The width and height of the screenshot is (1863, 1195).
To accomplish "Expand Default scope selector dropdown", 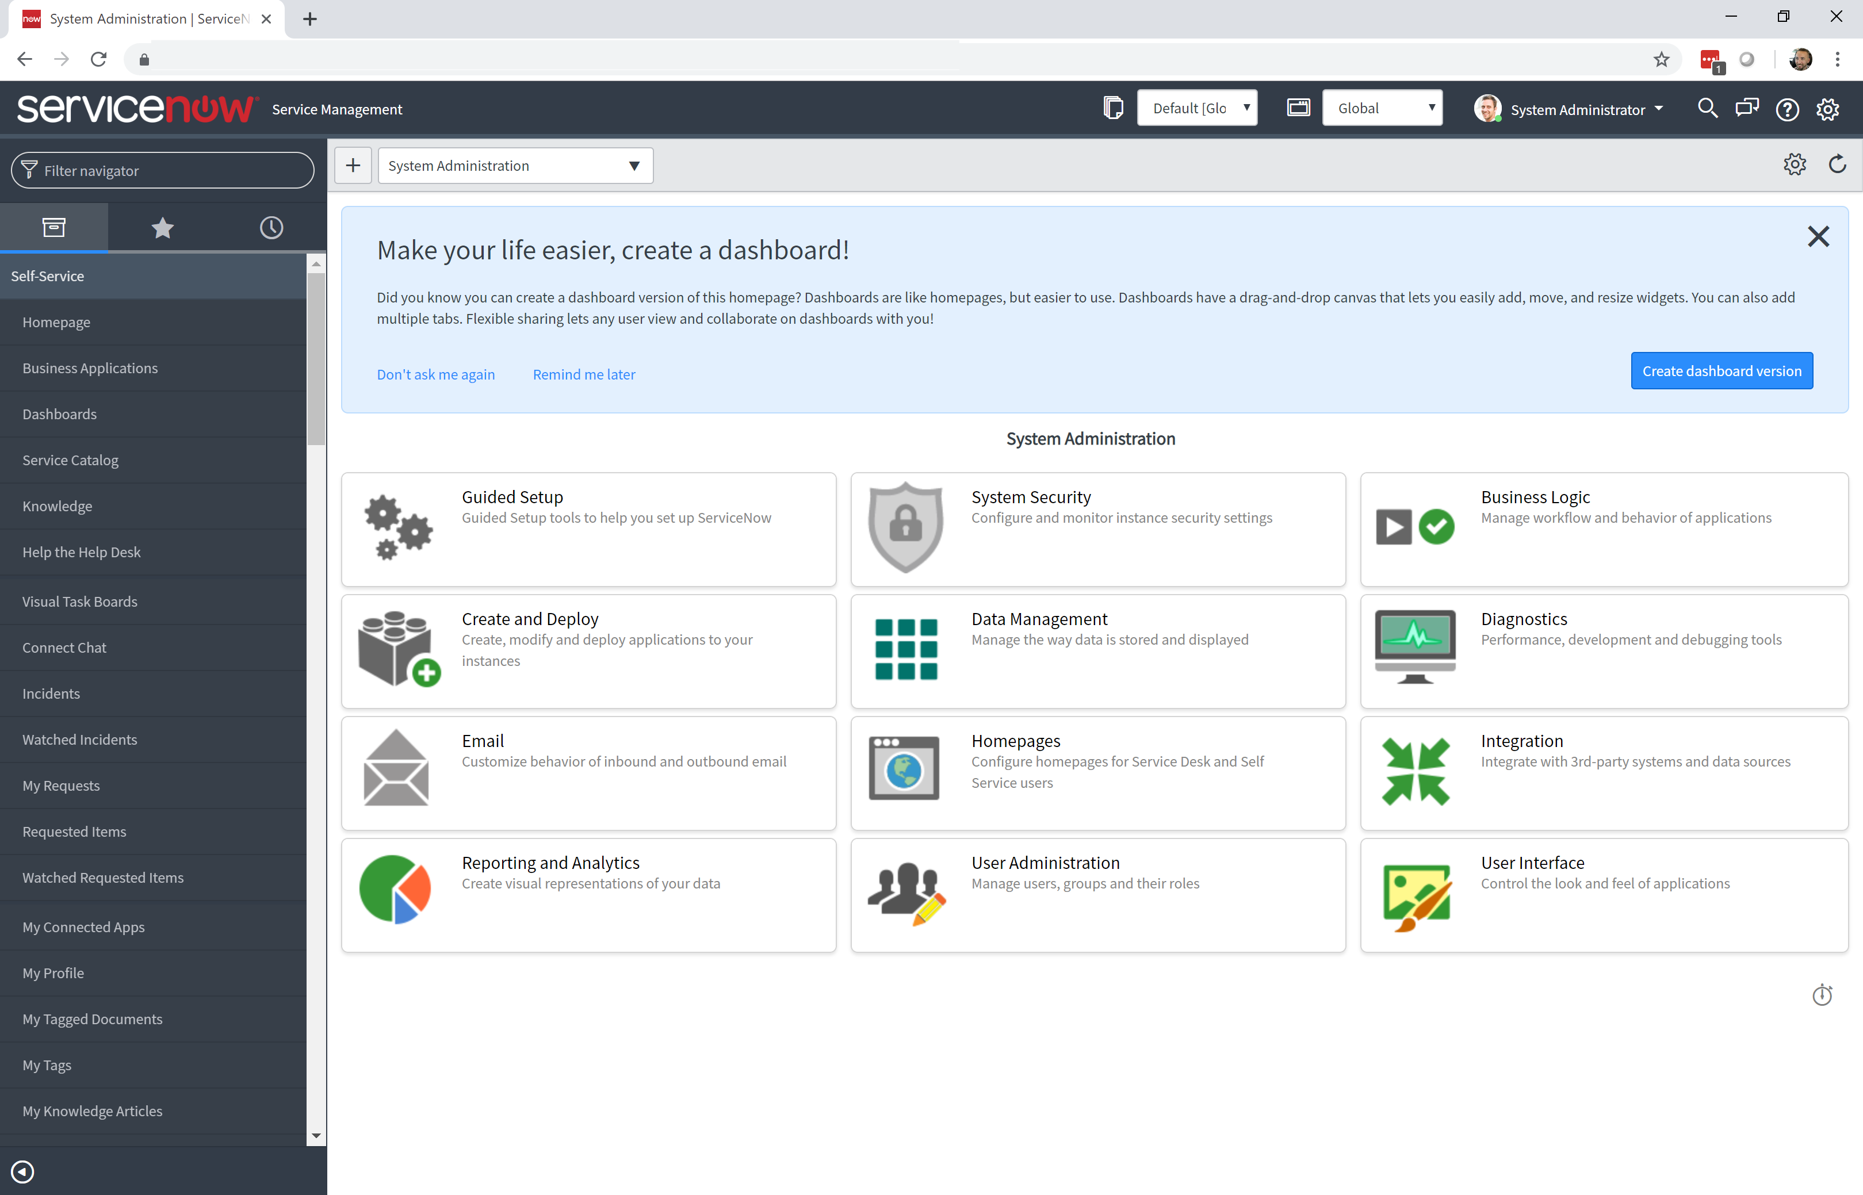I will (x=1193, y=109).
